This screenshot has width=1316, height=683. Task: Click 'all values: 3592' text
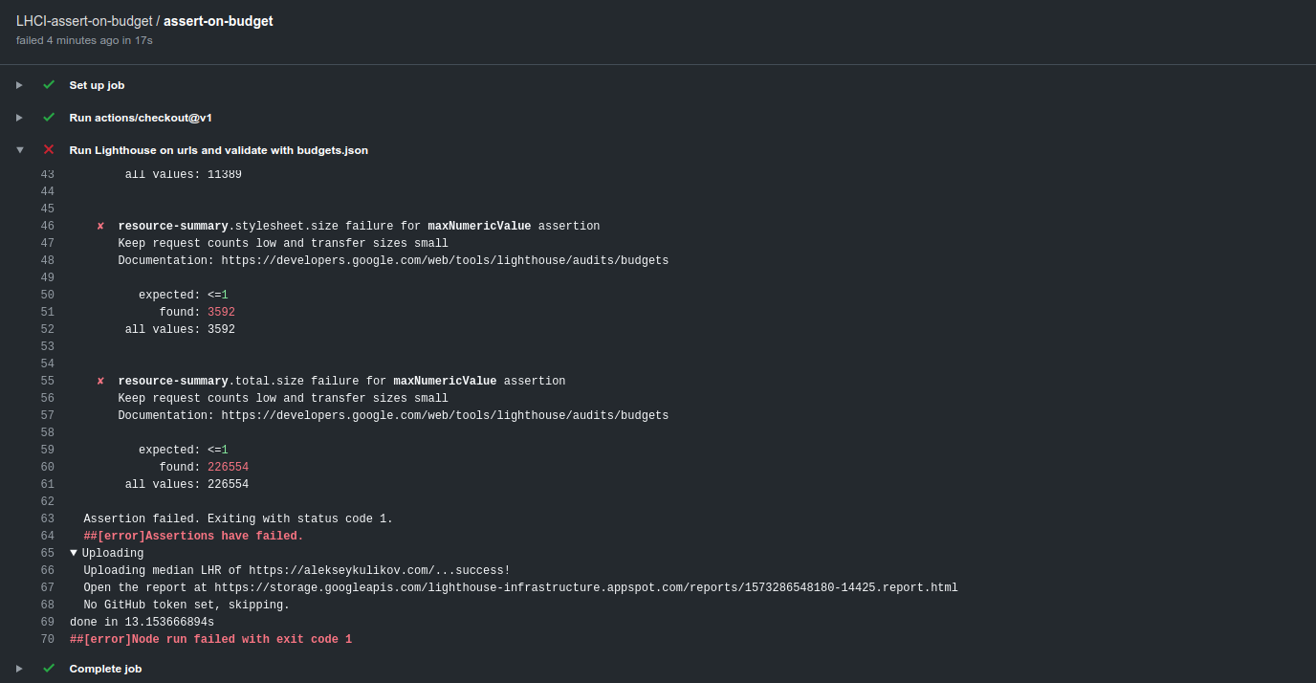pyautogui.click(x=180, y=329)
